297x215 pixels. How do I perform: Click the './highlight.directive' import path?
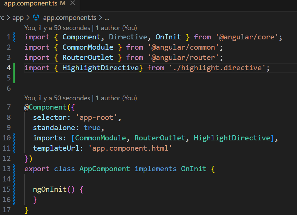point(218,68)
